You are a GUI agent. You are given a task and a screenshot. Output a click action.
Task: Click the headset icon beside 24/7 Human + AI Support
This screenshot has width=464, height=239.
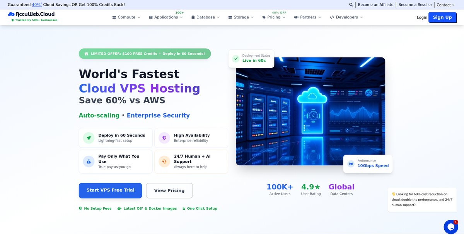click(x=164, y=162)
